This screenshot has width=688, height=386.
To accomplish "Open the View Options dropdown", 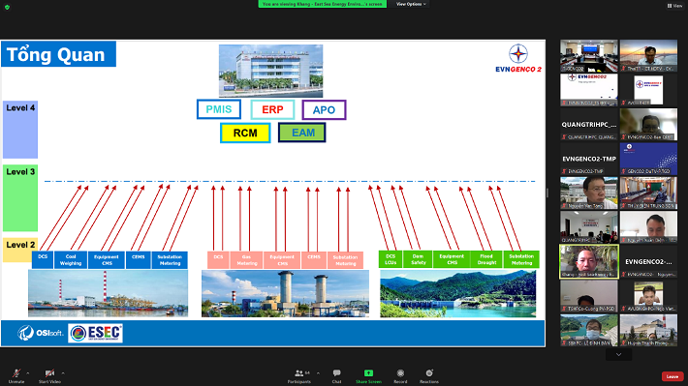I will (411, 4).
